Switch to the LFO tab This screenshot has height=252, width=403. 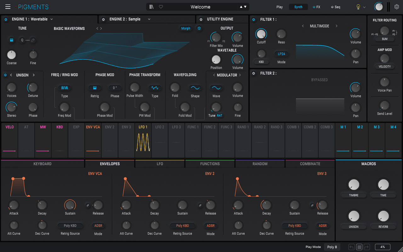click(x=160, y=164)
